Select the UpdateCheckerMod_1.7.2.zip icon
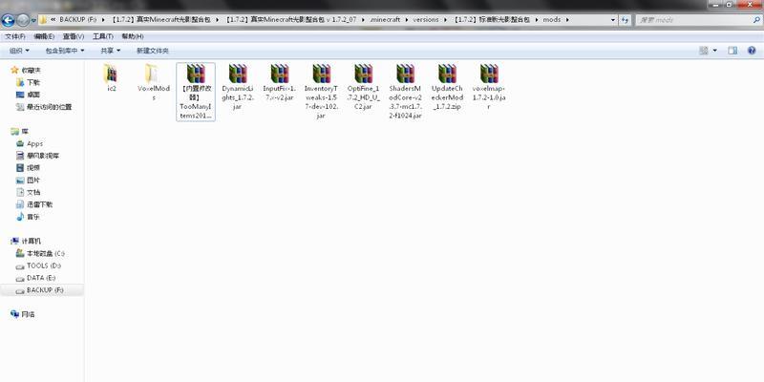 click(x=447, y=74)
